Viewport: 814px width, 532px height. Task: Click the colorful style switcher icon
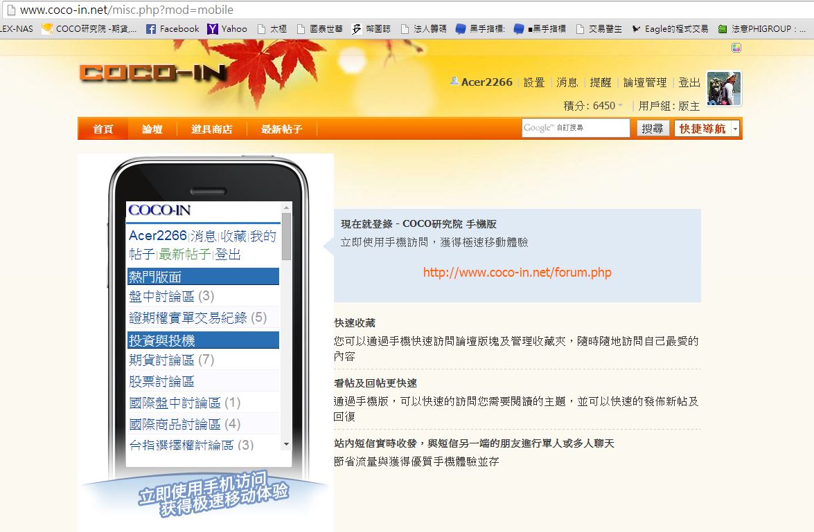736,48
